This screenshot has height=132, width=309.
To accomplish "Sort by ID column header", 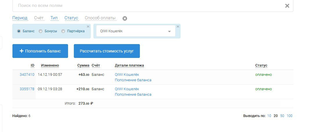I will [32, 65].
